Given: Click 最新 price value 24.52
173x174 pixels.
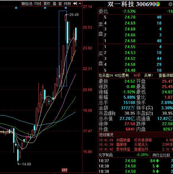Looking at the screenshot, I should click(x=130, y=81).
